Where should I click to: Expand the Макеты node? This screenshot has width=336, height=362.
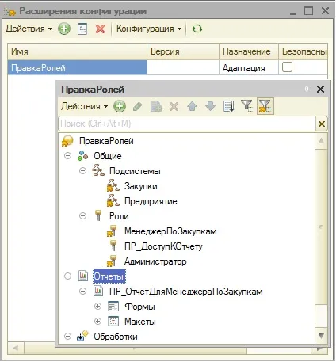point(97,322)
